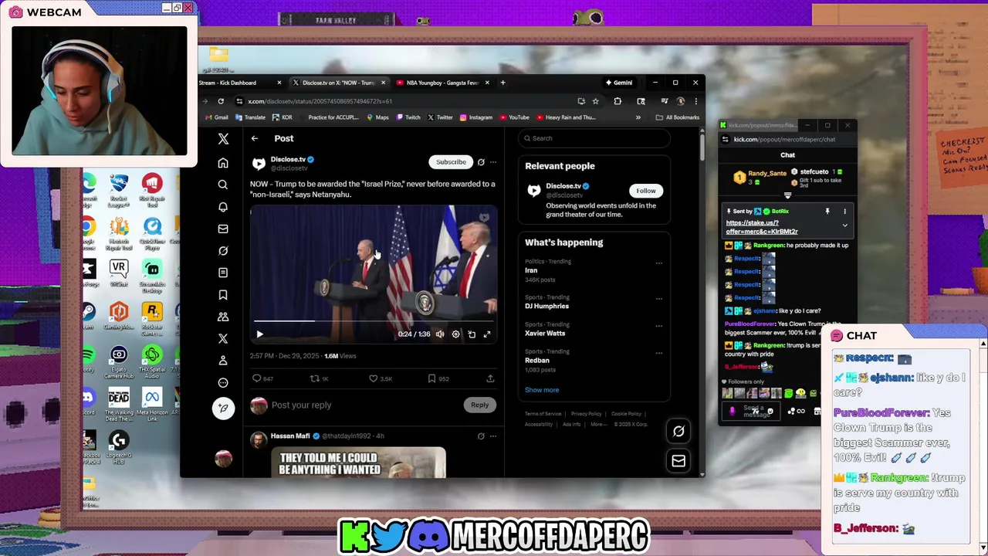Click the Reply button

[479, 405]
